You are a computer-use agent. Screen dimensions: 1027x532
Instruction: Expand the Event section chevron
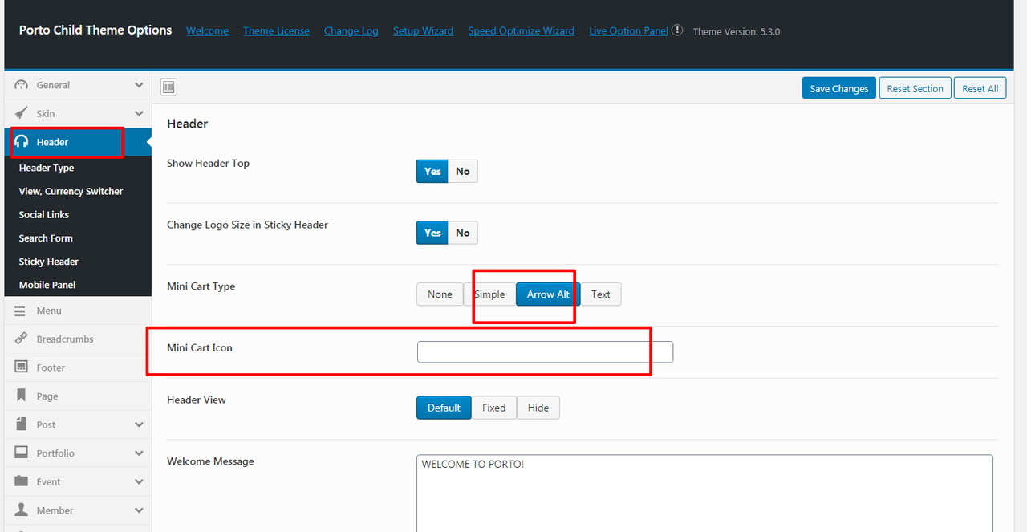click(x=139, y=481)
